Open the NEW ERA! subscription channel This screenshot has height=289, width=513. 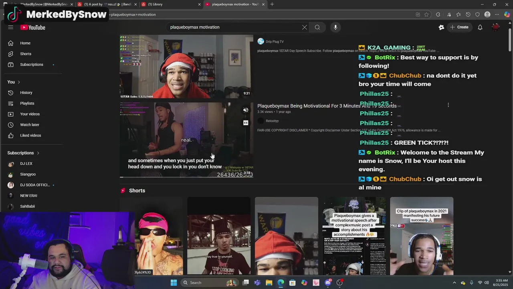coord(28,195)
